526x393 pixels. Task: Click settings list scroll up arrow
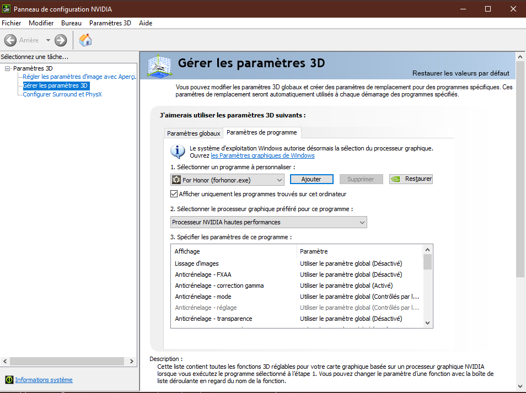427,250
